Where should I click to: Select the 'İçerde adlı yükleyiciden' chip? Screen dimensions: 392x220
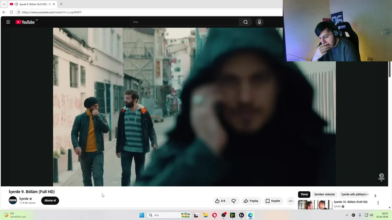coord(355,194)
